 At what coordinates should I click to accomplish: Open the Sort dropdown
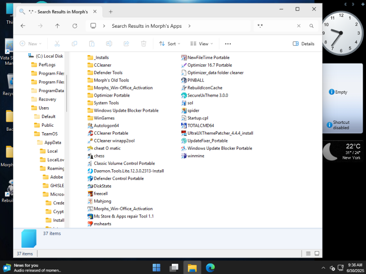(169, 44)
